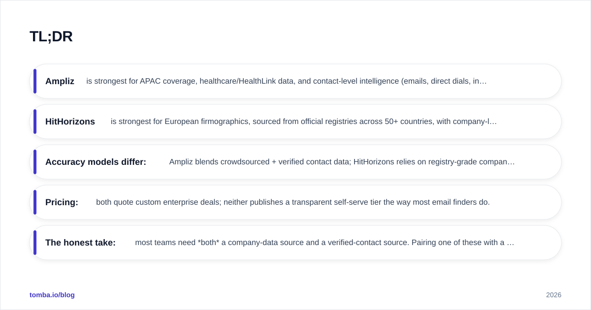591x310 pixels.
Task: Select the Ampliz summary card
Action: coord(295,81)
